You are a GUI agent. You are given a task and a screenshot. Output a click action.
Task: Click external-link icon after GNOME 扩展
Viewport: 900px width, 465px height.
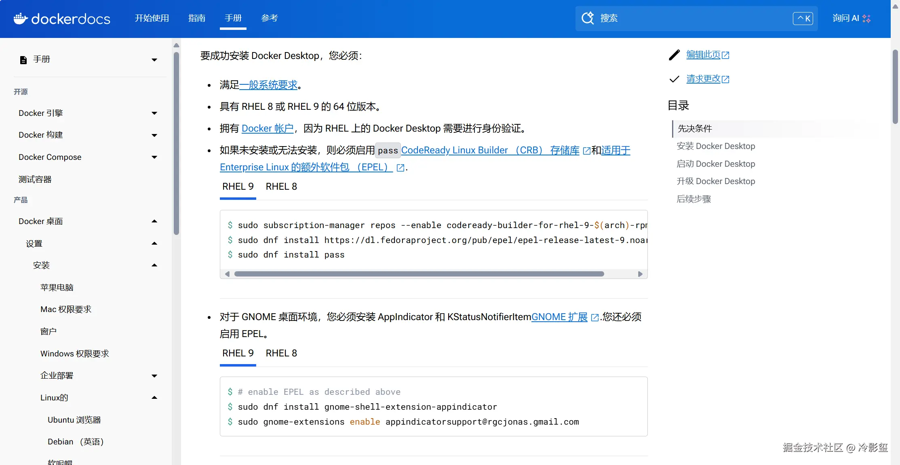[594, 318]
